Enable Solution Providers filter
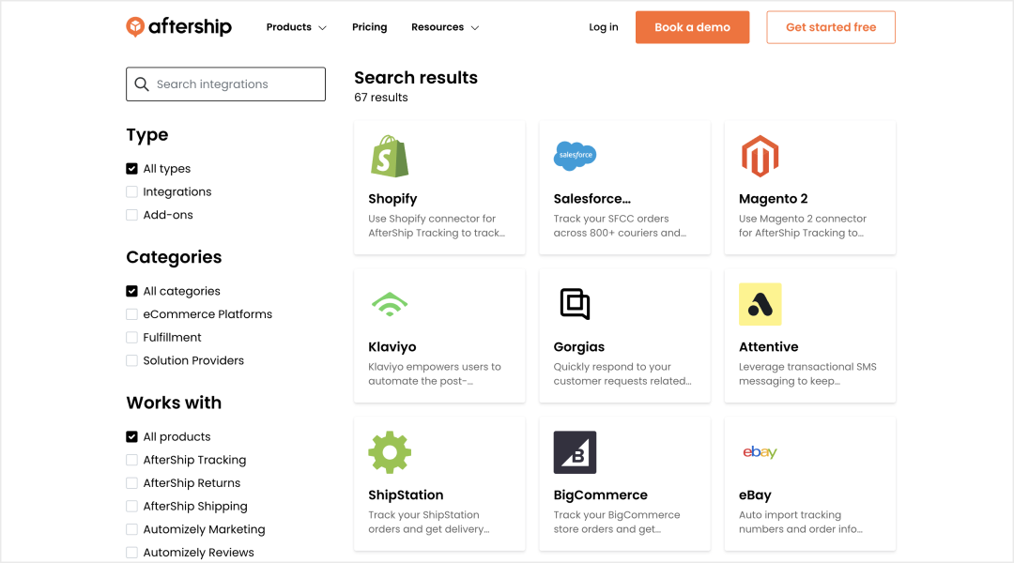 tap(132, 360)
